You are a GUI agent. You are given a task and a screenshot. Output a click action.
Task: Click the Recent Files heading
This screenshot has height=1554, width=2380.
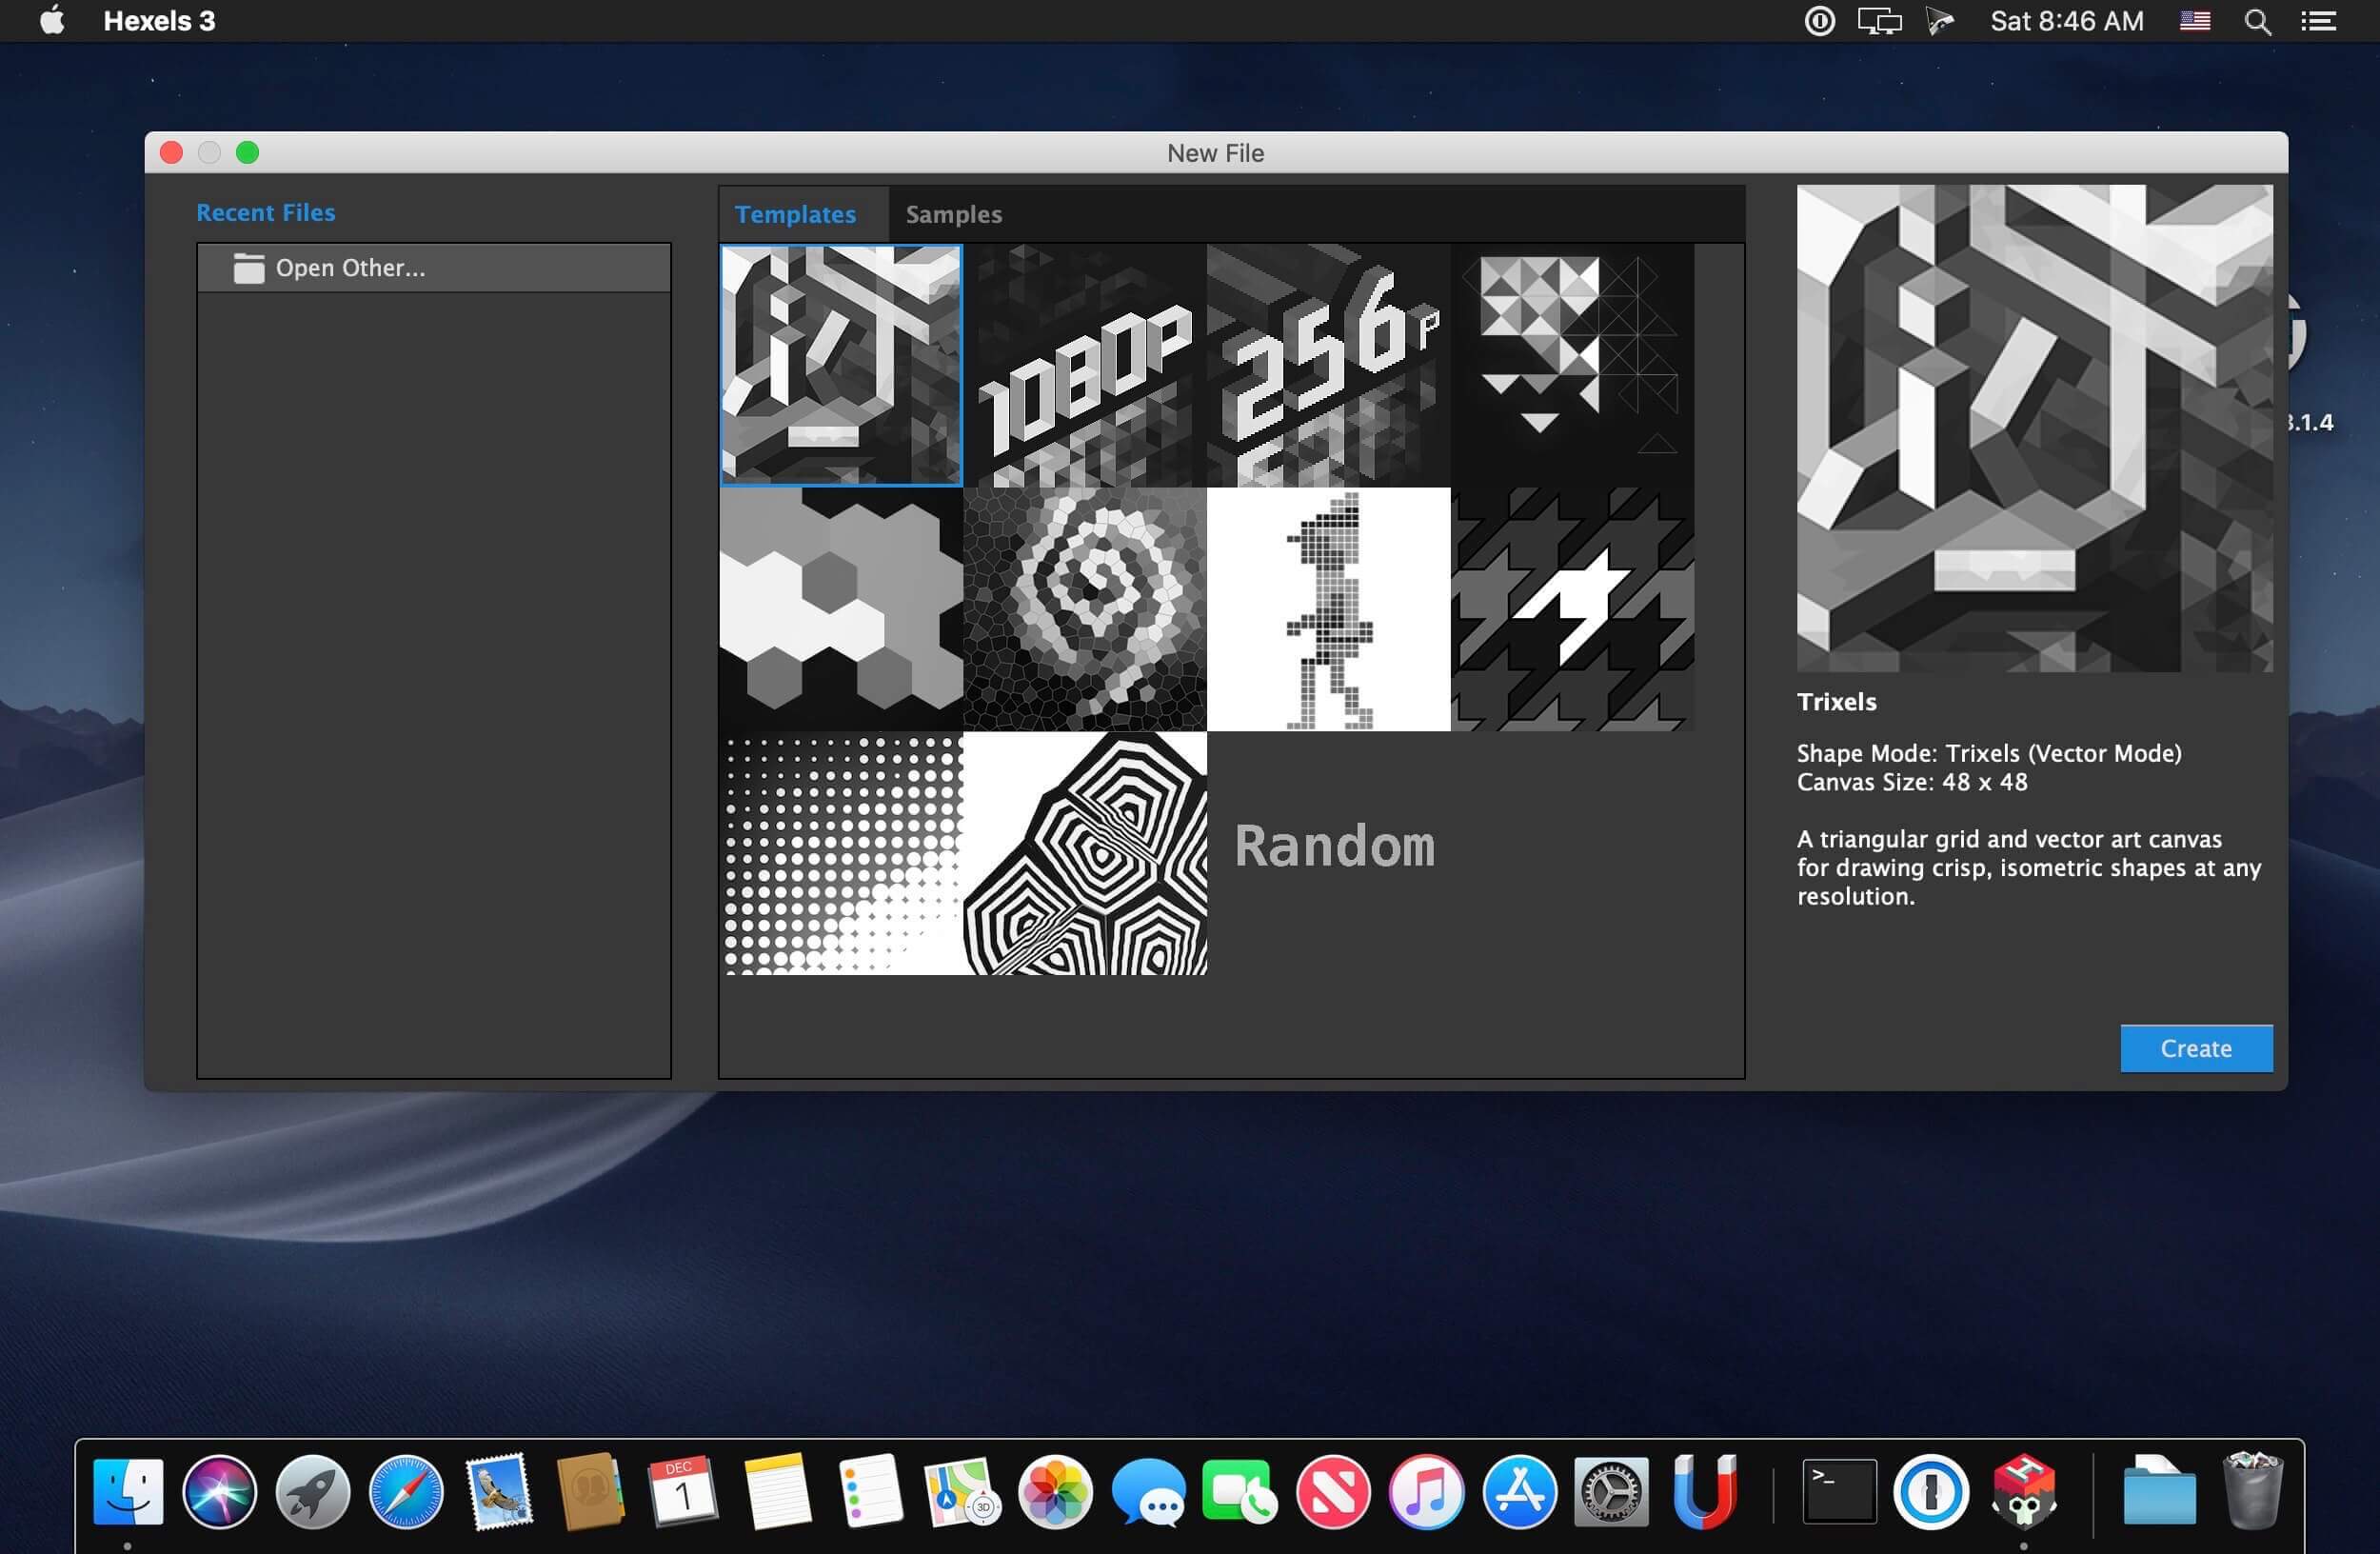point(266,213)
